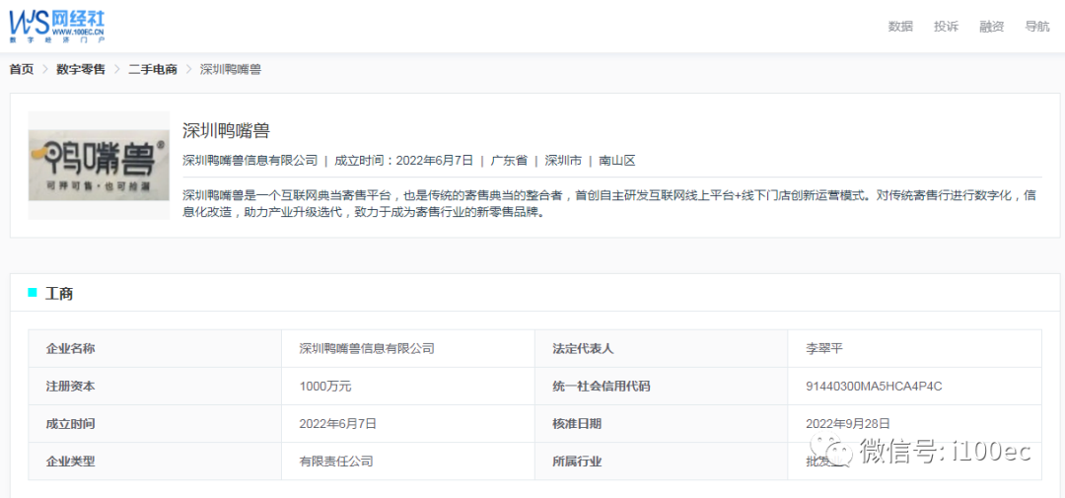This screenshot has height=498, width=1065.
Task: Click 广东省 location text
Action: coord(509,161)
